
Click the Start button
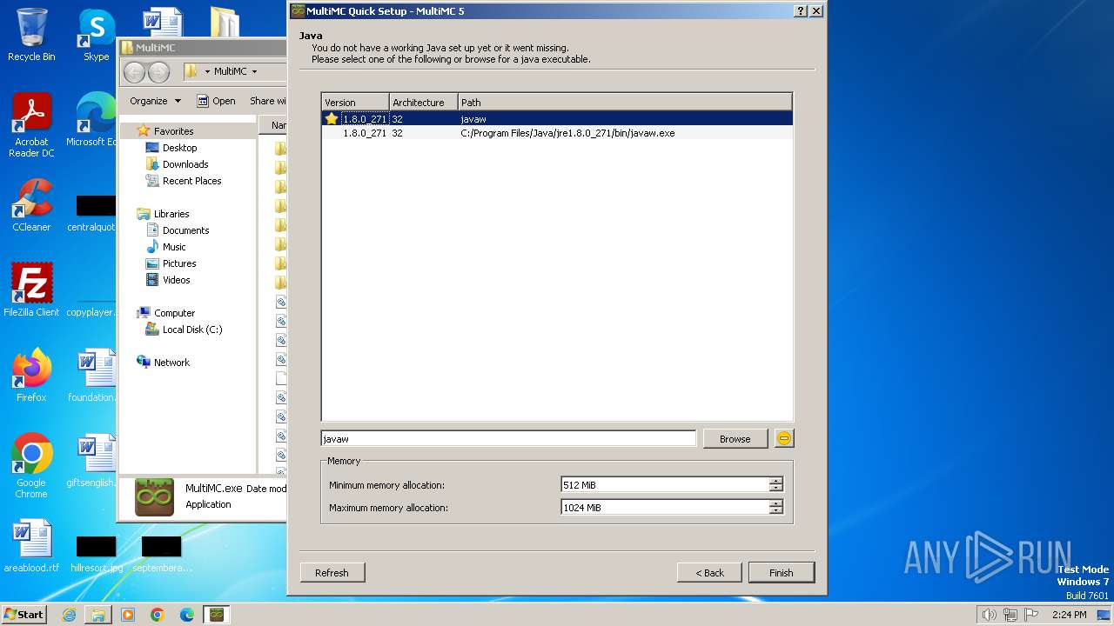(x=24, y=614)
